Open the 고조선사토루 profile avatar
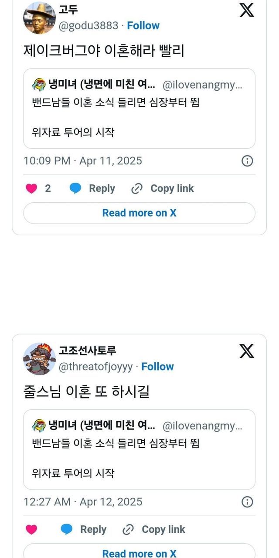 click(x=39, y=359)
